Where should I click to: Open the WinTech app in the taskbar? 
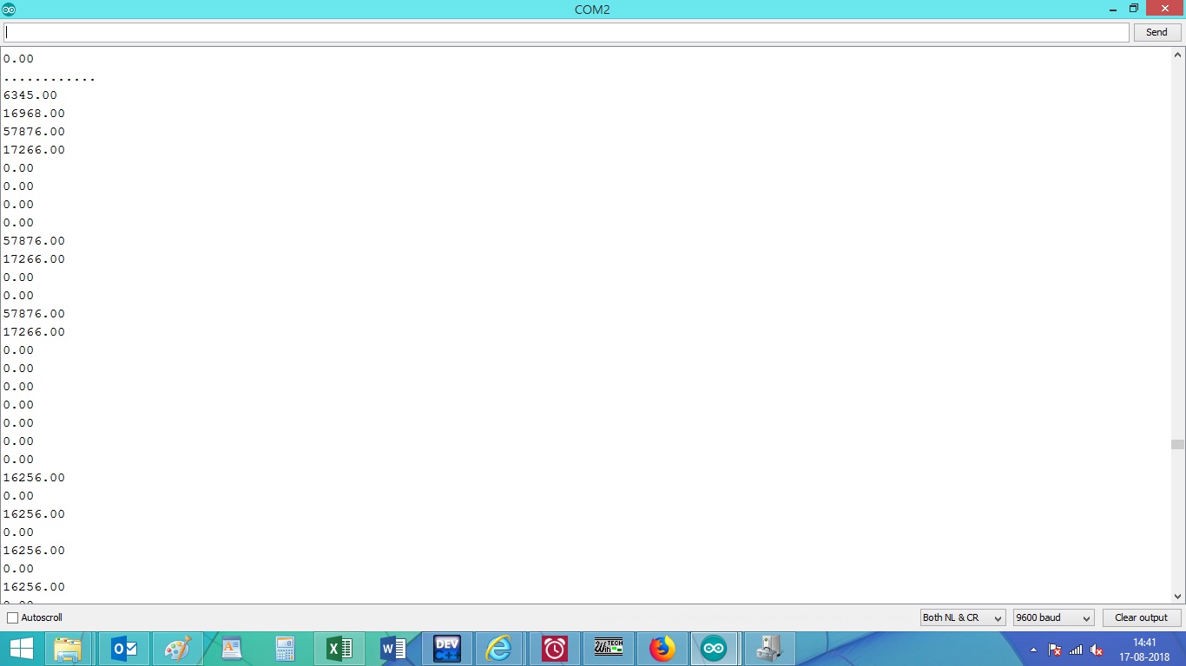608,649
